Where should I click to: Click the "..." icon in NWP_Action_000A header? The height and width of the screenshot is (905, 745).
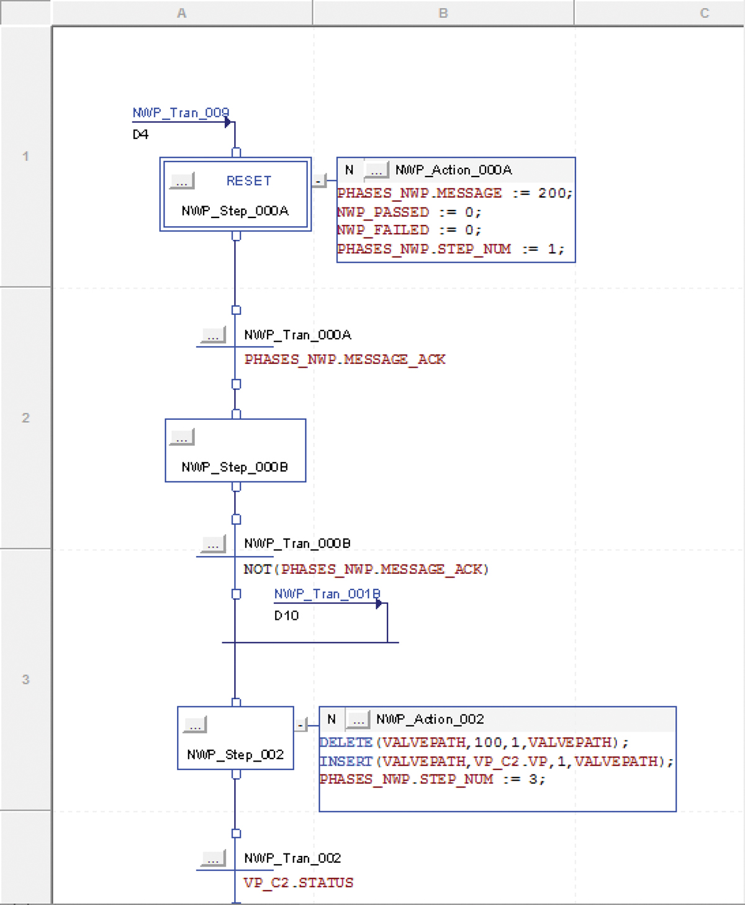[x=376, y=170]
